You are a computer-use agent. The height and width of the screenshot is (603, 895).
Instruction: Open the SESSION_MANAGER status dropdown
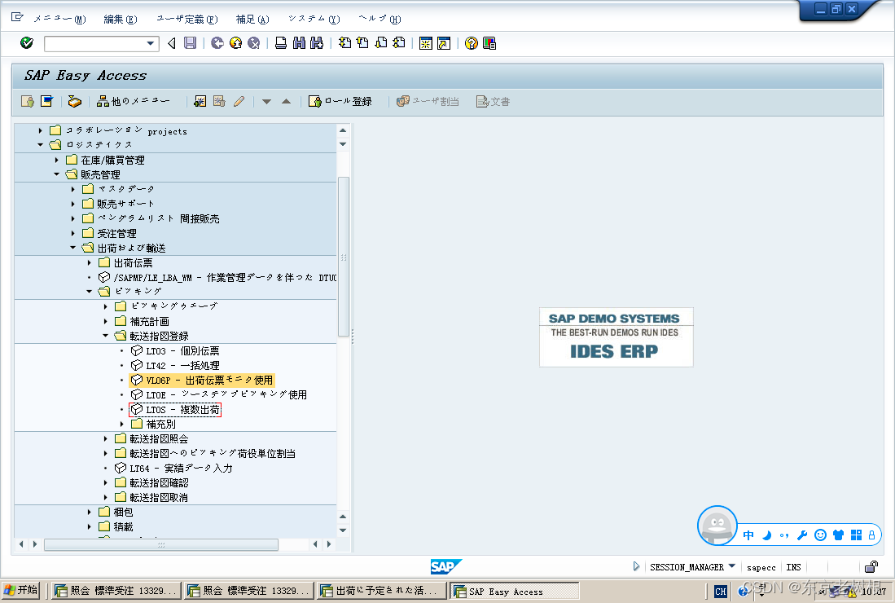pos(732,566)
